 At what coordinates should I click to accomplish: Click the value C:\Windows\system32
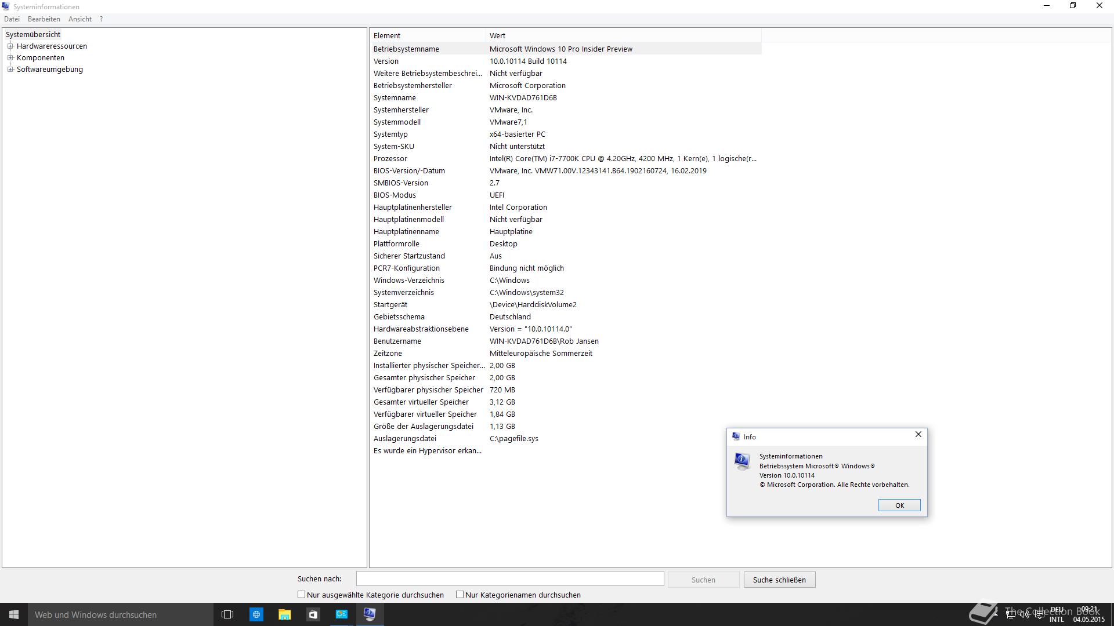(x=526, y=292)
